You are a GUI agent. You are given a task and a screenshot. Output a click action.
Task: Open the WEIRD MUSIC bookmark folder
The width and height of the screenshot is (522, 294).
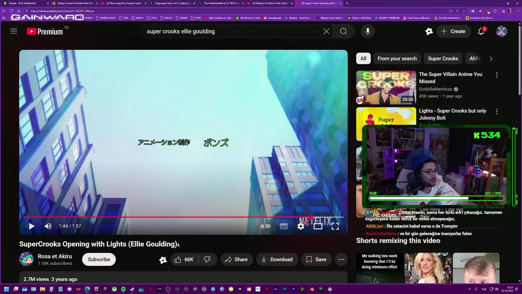click(x=106, y=18)
